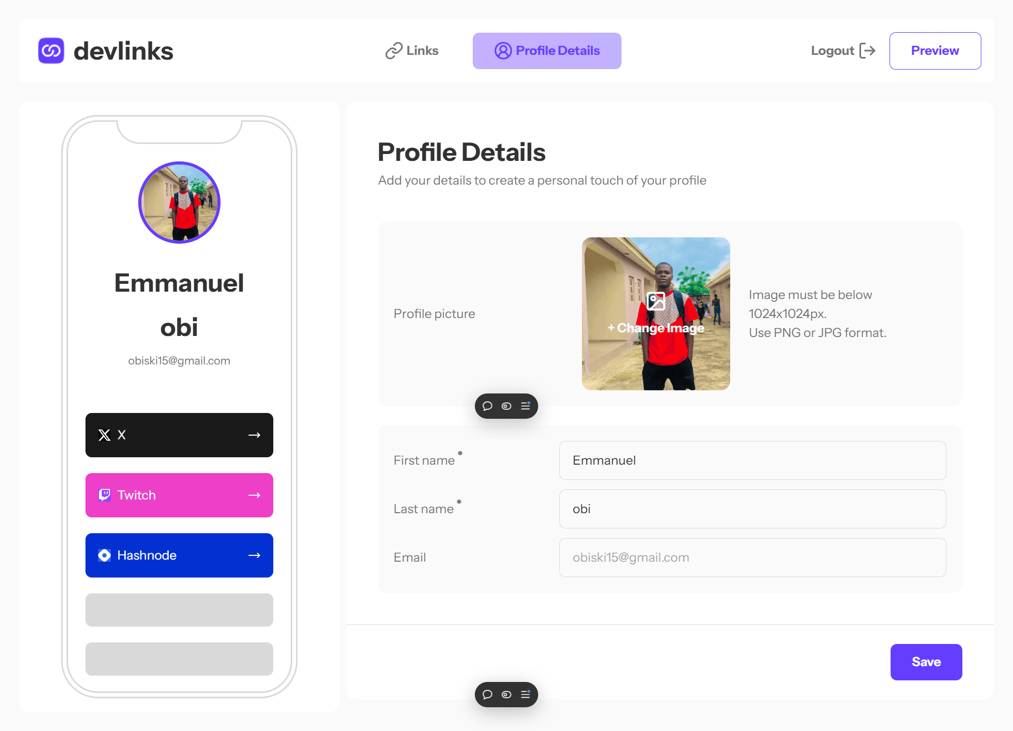
Task: Click the Hashnode link button on phone preview
Action: (x=179, y=555)
